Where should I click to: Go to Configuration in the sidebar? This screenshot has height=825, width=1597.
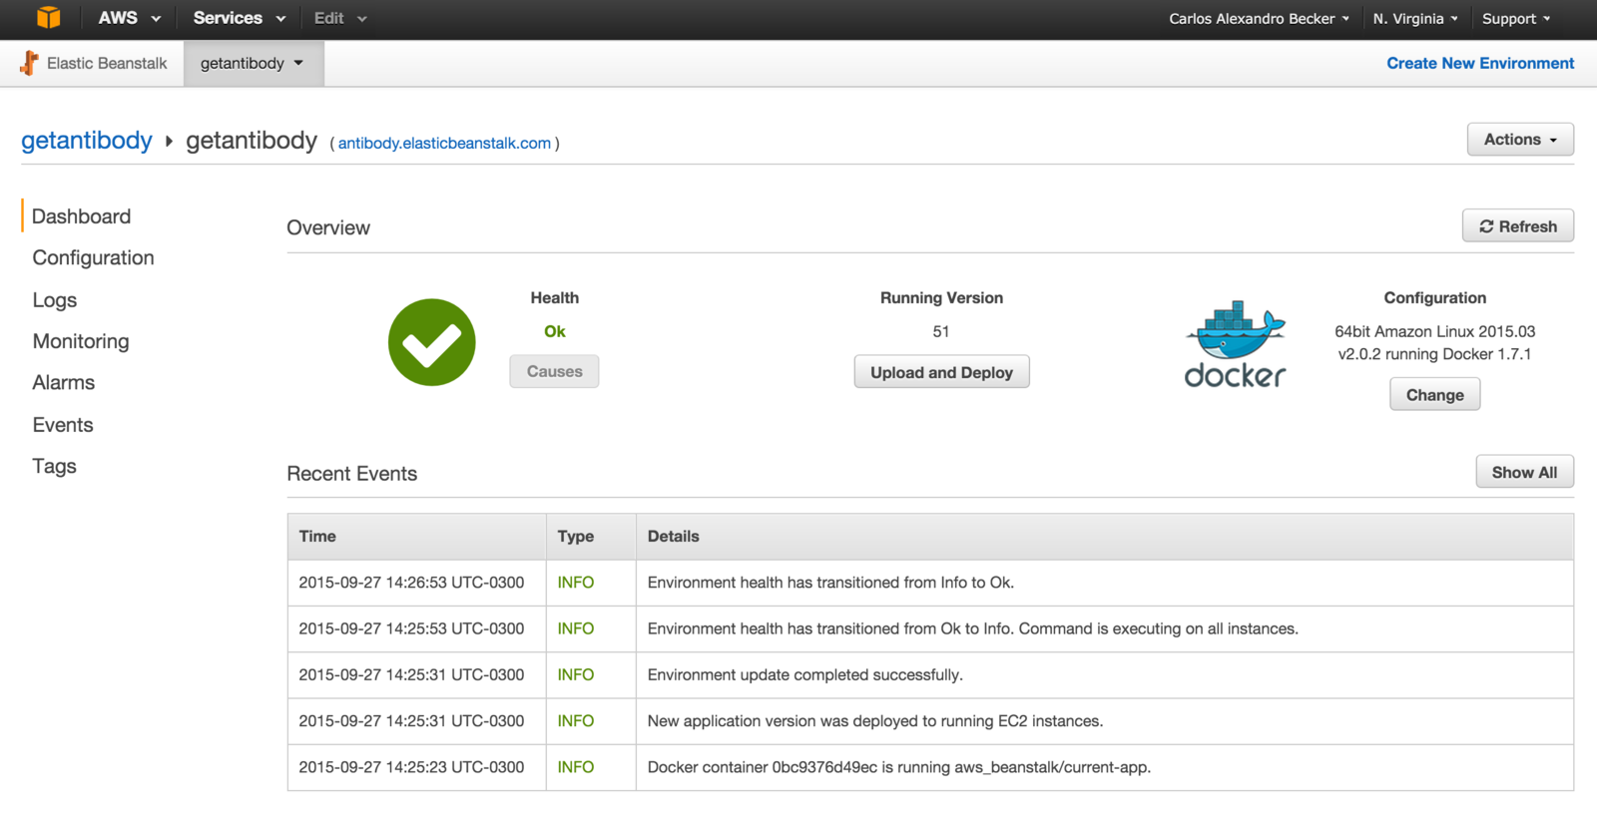tap(93, 257)
